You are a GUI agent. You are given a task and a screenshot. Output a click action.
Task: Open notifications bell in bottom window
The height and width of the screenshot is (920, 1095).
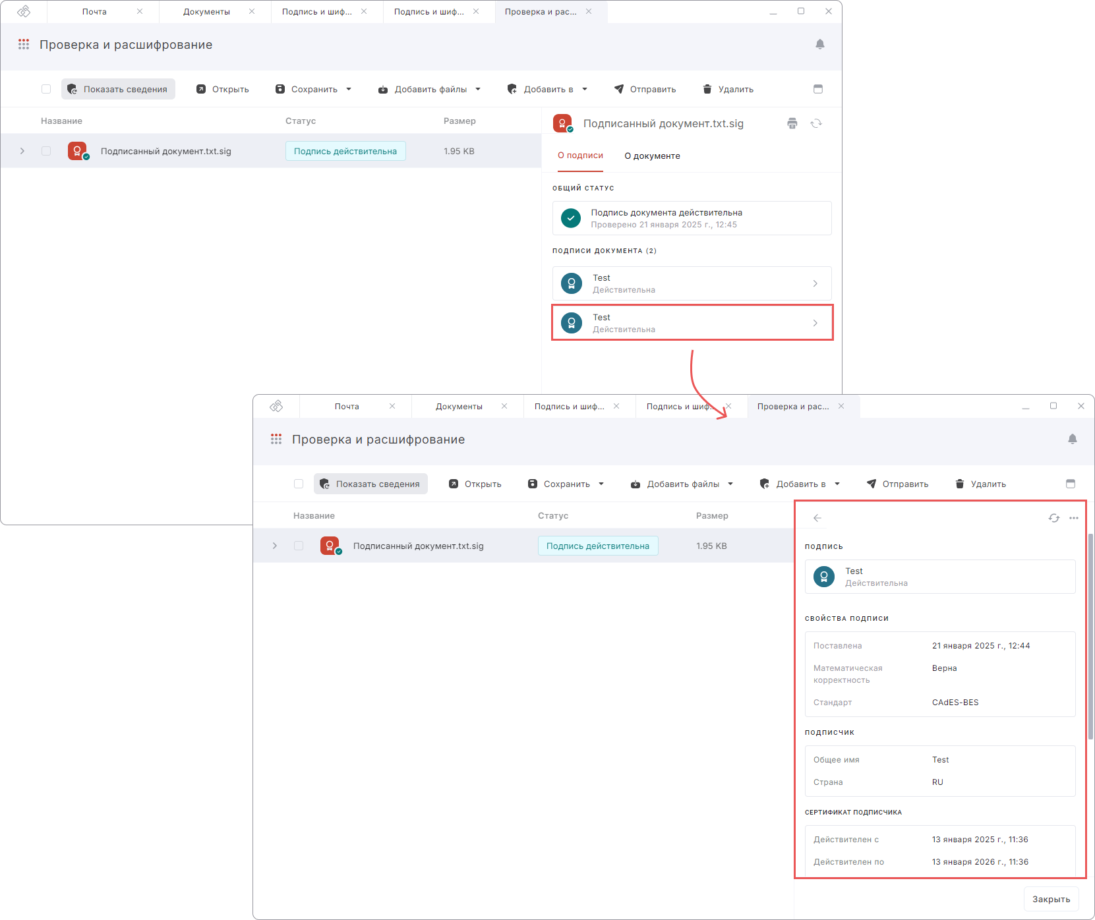point(1073,439)
